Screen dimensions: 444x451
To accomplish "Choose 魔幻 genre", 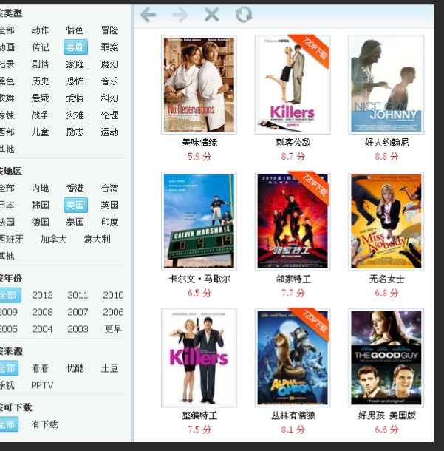I will point(110,64).
